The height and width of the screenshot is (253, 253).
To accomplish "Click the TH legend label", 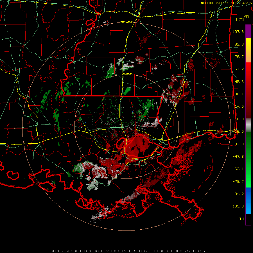I will coord(241,219).
